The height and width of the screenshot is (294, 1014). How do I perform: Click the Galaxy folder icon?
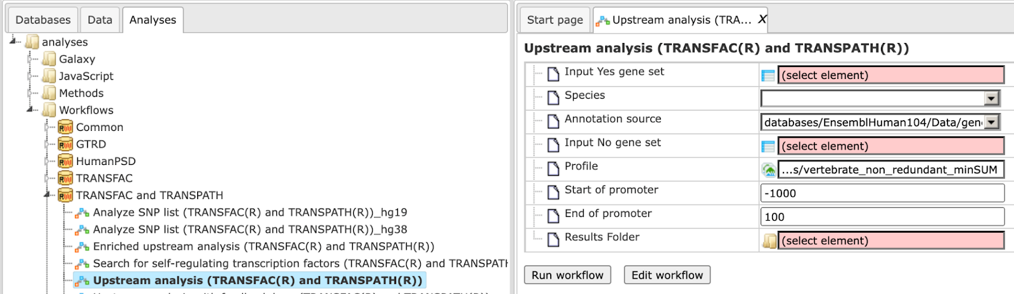click(49, 59)
